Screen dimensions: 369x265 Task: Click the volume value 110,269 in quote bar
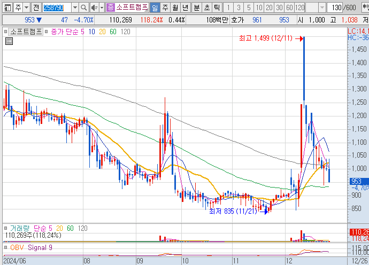click(x=120, y=20)
